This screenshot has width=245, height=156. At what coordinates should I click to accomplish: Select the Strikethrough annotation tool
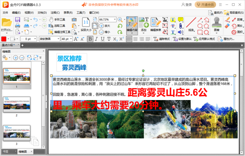tap(173, 26)
